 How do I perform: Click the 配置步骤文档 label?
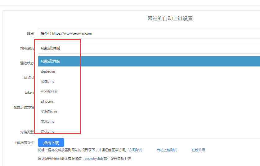24,107
